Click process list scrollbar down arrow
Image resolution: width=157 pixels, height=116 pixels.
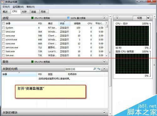tap(106, 56)
